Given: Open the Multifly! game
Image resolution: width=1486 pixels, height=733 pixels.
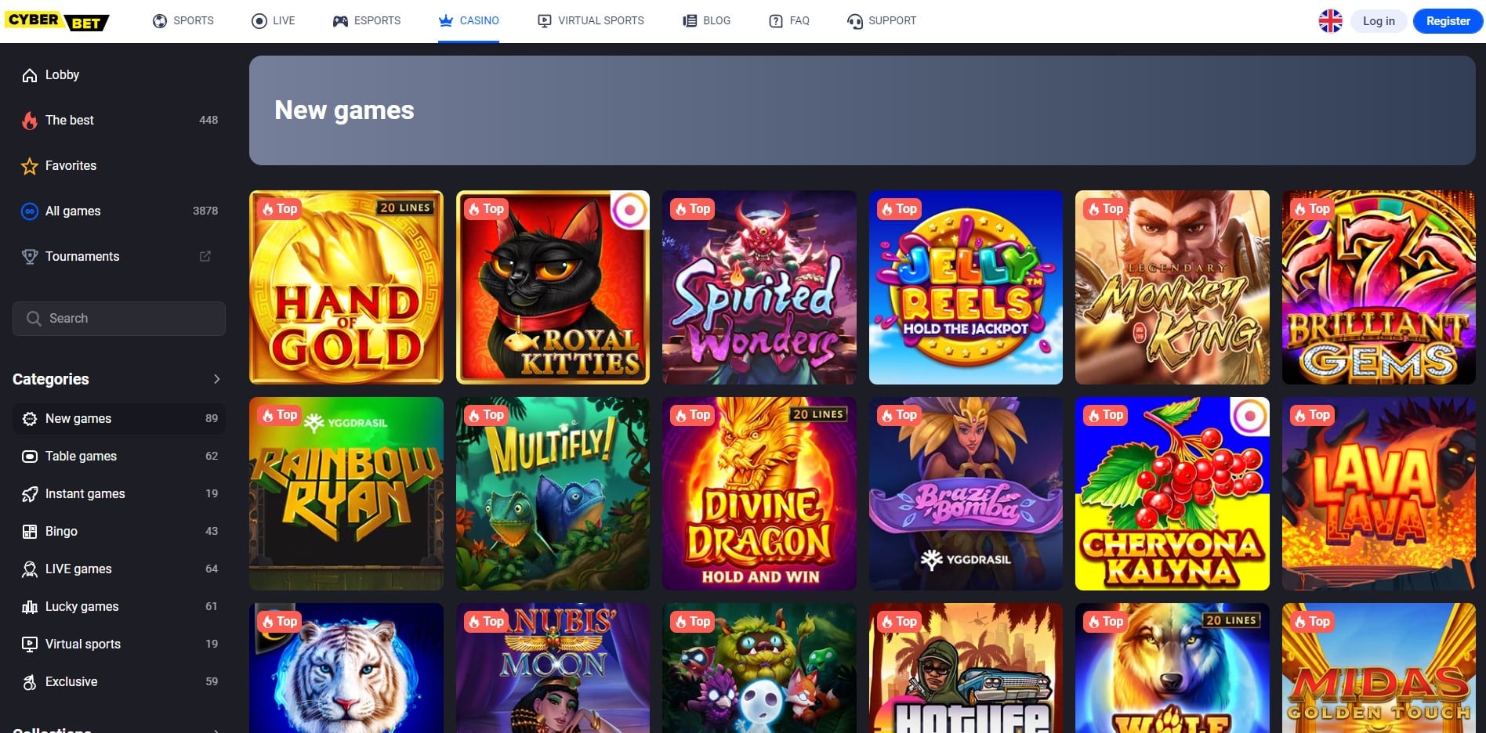Looking at the screenshot, I should [553, 493].
